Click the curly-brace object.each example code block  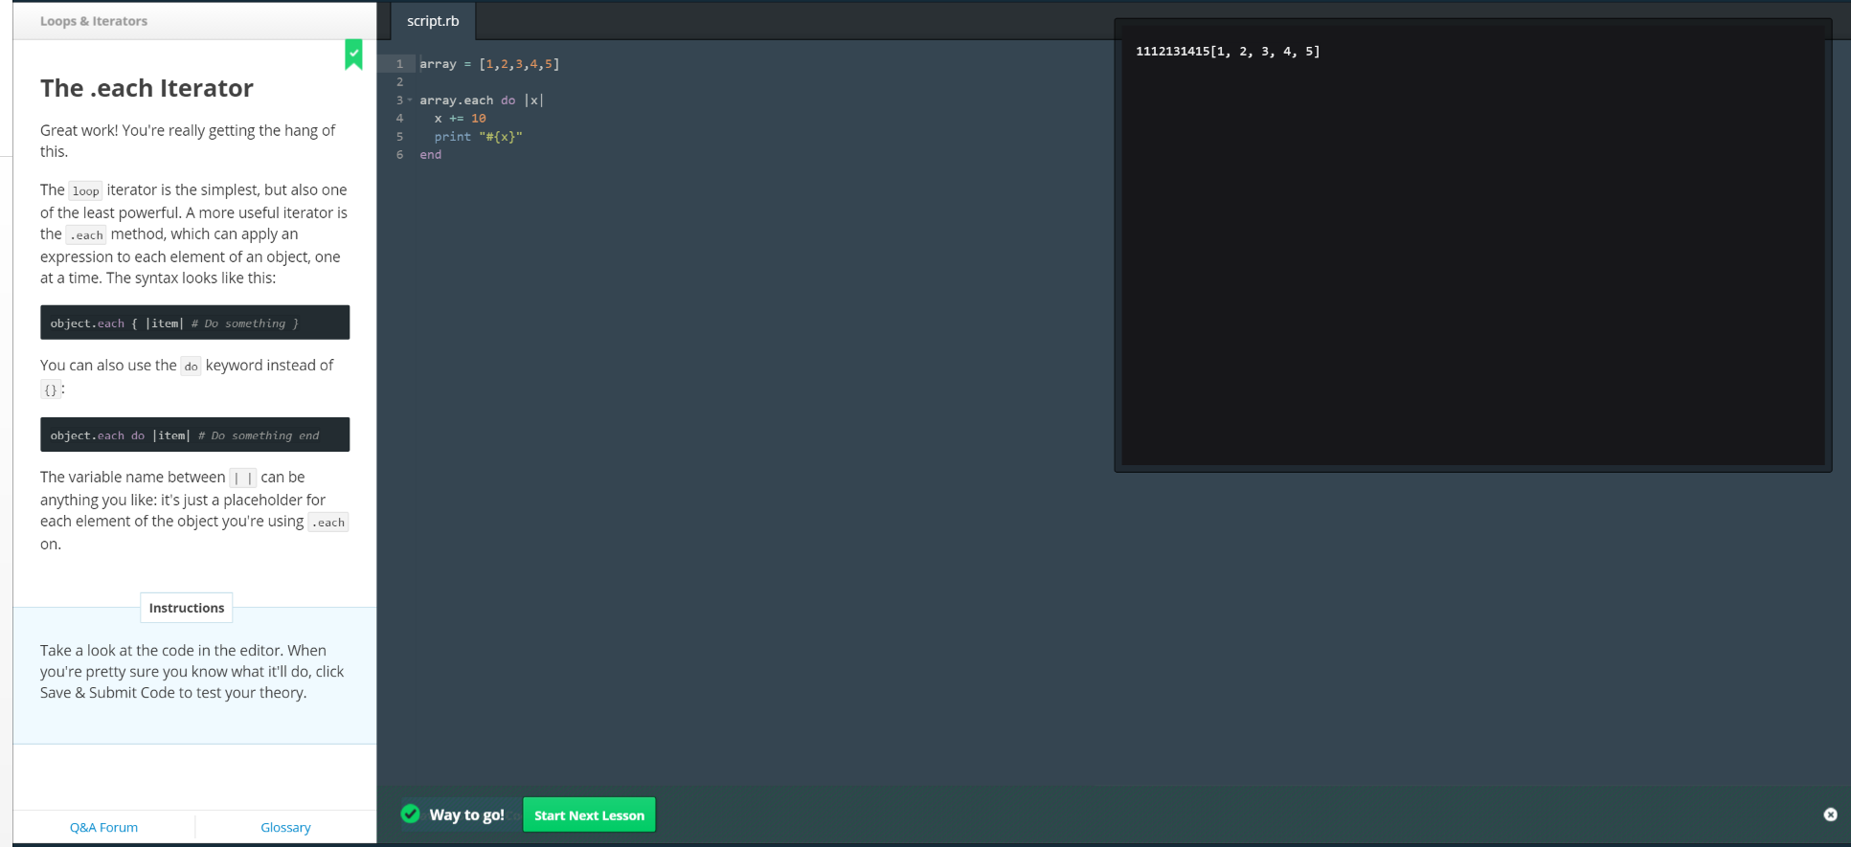[194, 323]
